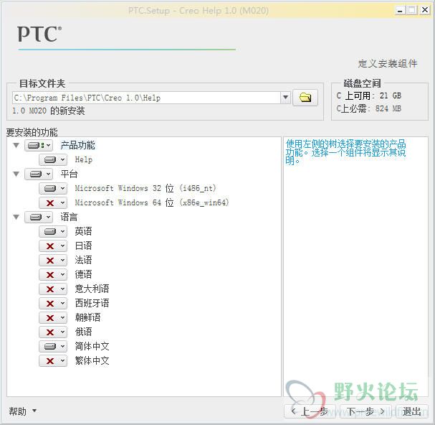
Task: Collapse the 平台 tree node
Action: (16, 174)
